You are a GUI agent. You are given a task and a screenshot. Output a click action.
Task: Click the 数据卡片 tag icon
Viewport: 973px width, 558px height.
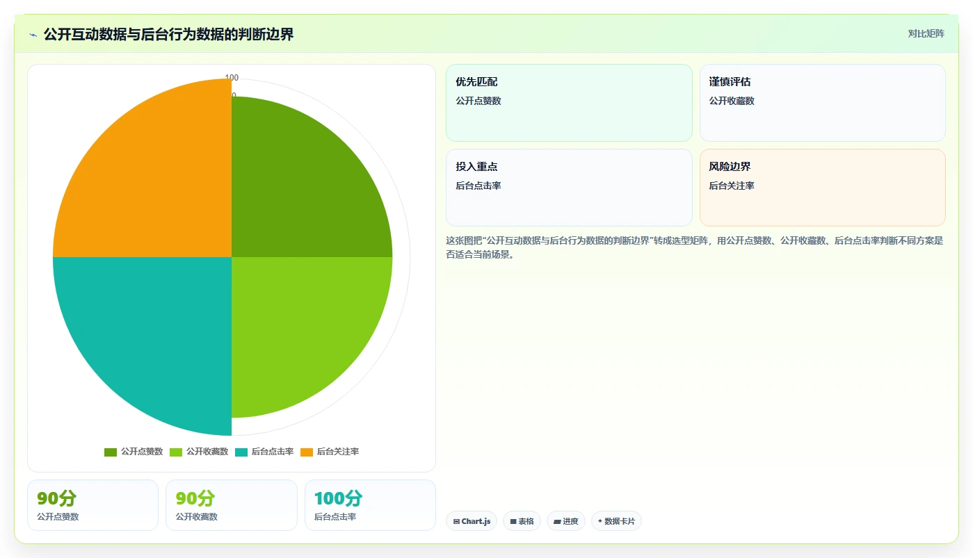click(x=600, y=521)
